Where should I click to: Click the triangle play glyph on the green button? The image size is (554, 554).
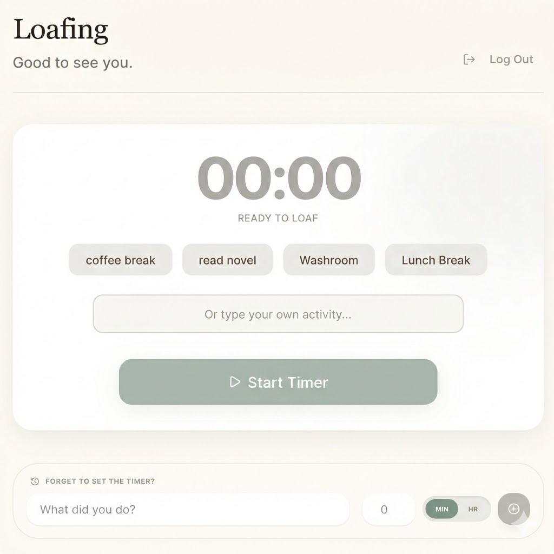[x=234, y=382]
